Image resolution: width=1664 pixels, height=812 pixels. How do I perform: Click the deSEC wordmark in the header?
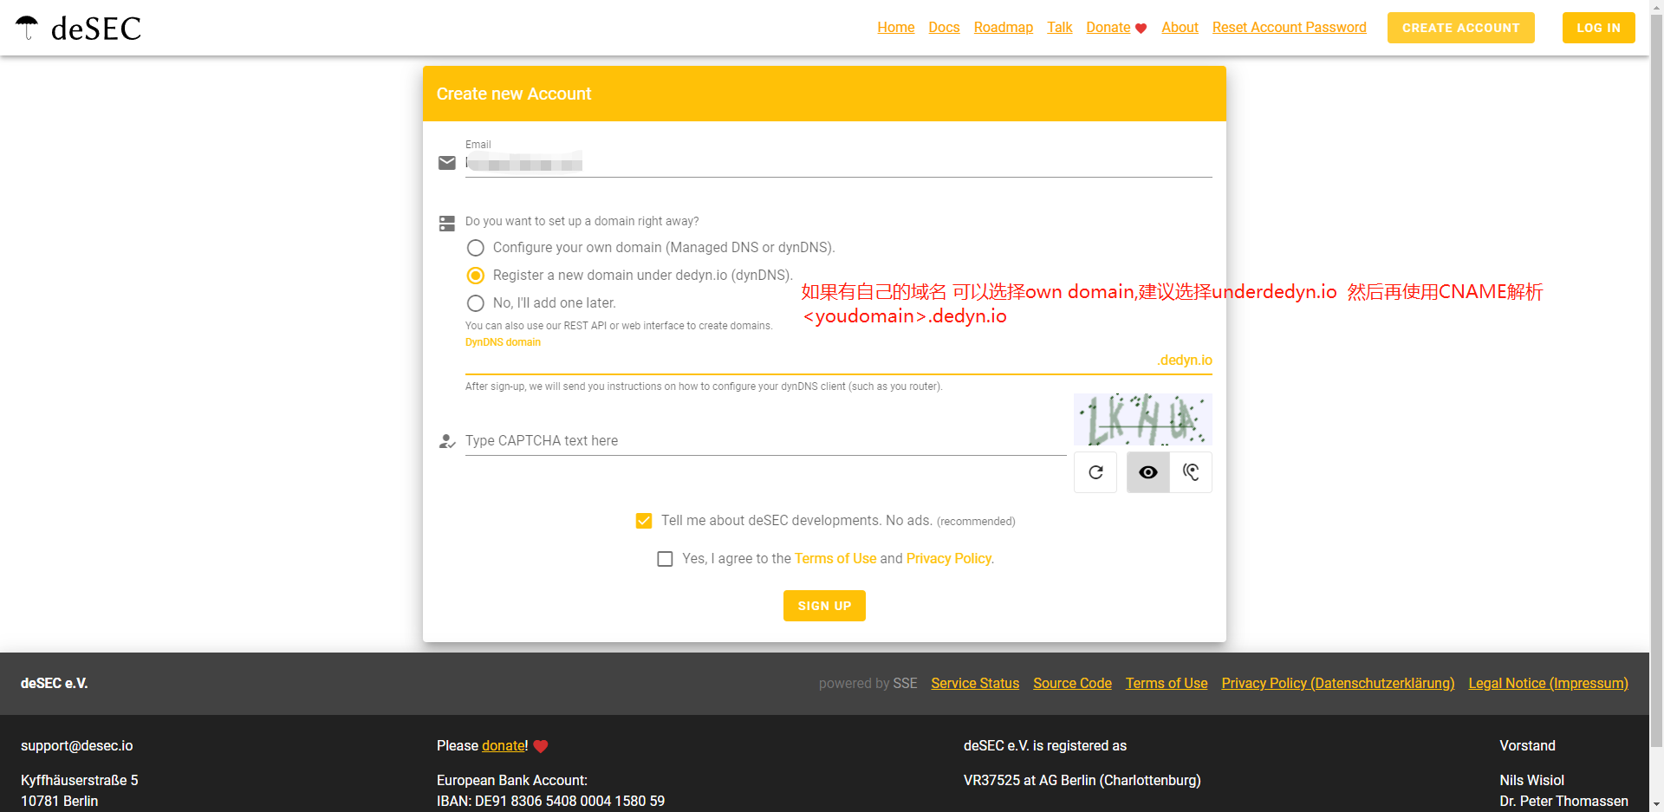pos(95,29)
